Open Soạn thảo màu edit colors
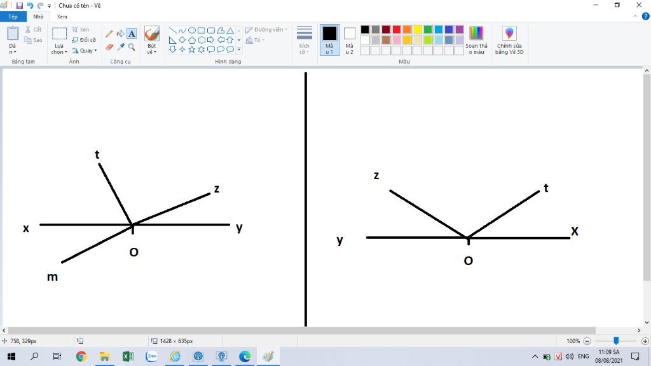 476,40
